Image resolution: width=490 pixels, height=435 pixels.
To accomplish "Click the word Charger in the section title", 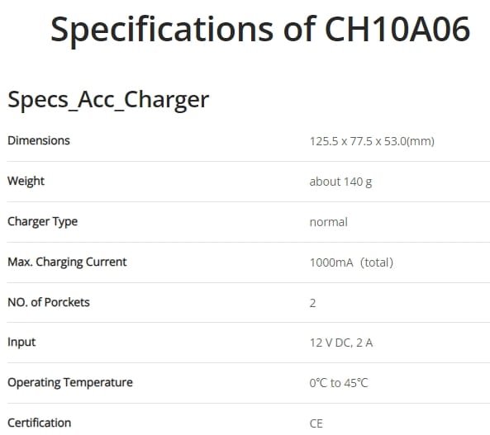I will click(x=167, y=100).
